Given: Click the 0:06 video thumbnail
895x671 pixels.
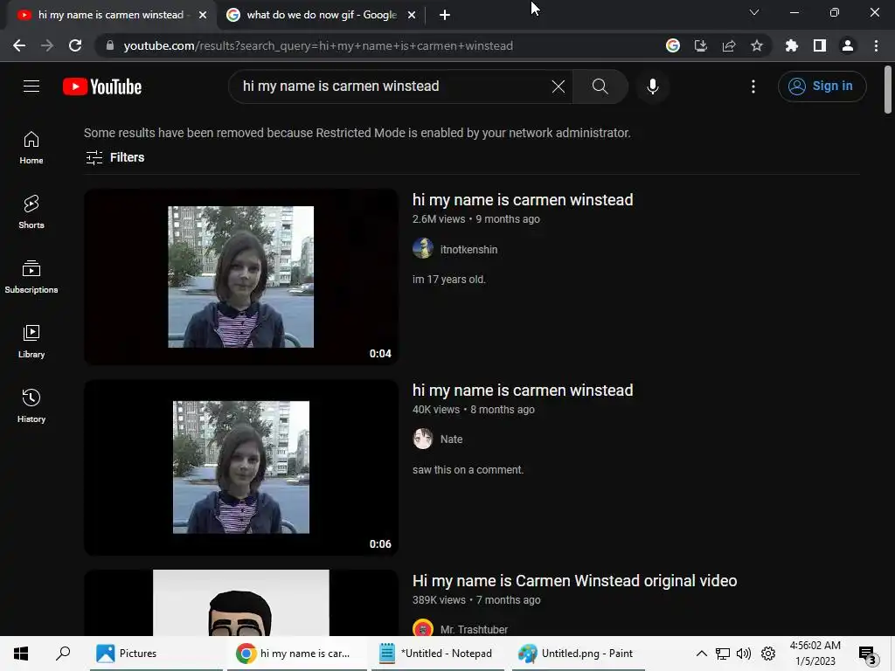Looking at the screenshot, I should pyautogui.click(x=241, y=467).
